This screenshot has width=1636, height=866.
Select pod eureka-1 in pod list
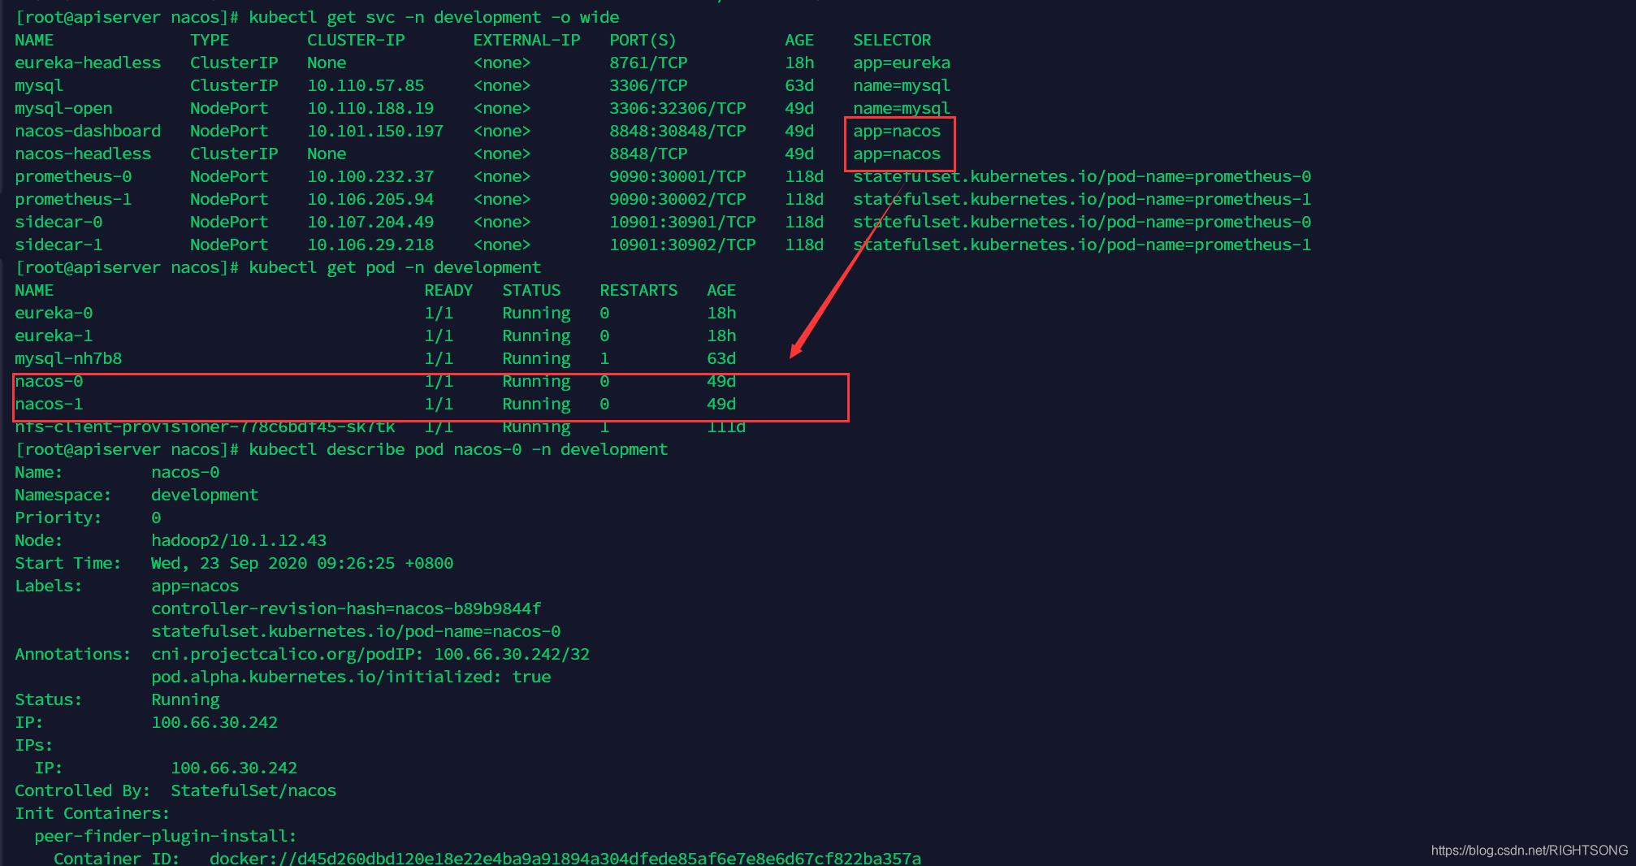click(54, 336)
